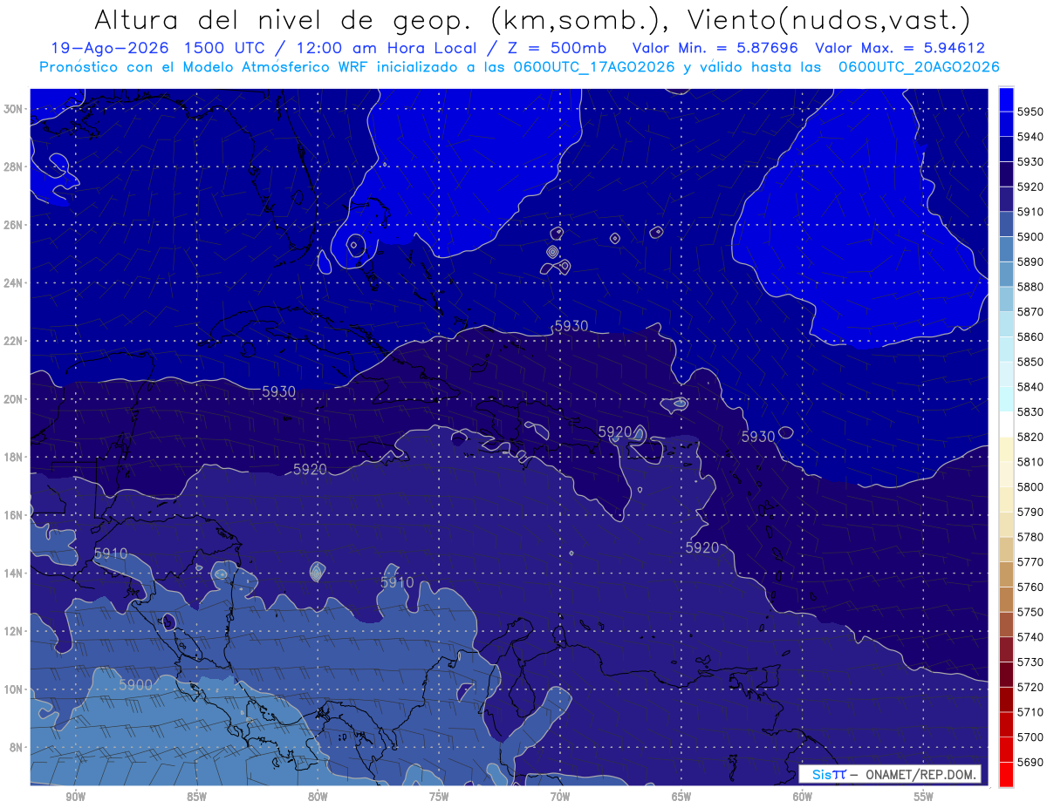Viewport: 1047px width, 808px height.
Task: Click the 10N latitude axis label
Action: pyautogui.click(x=13, y=689)
